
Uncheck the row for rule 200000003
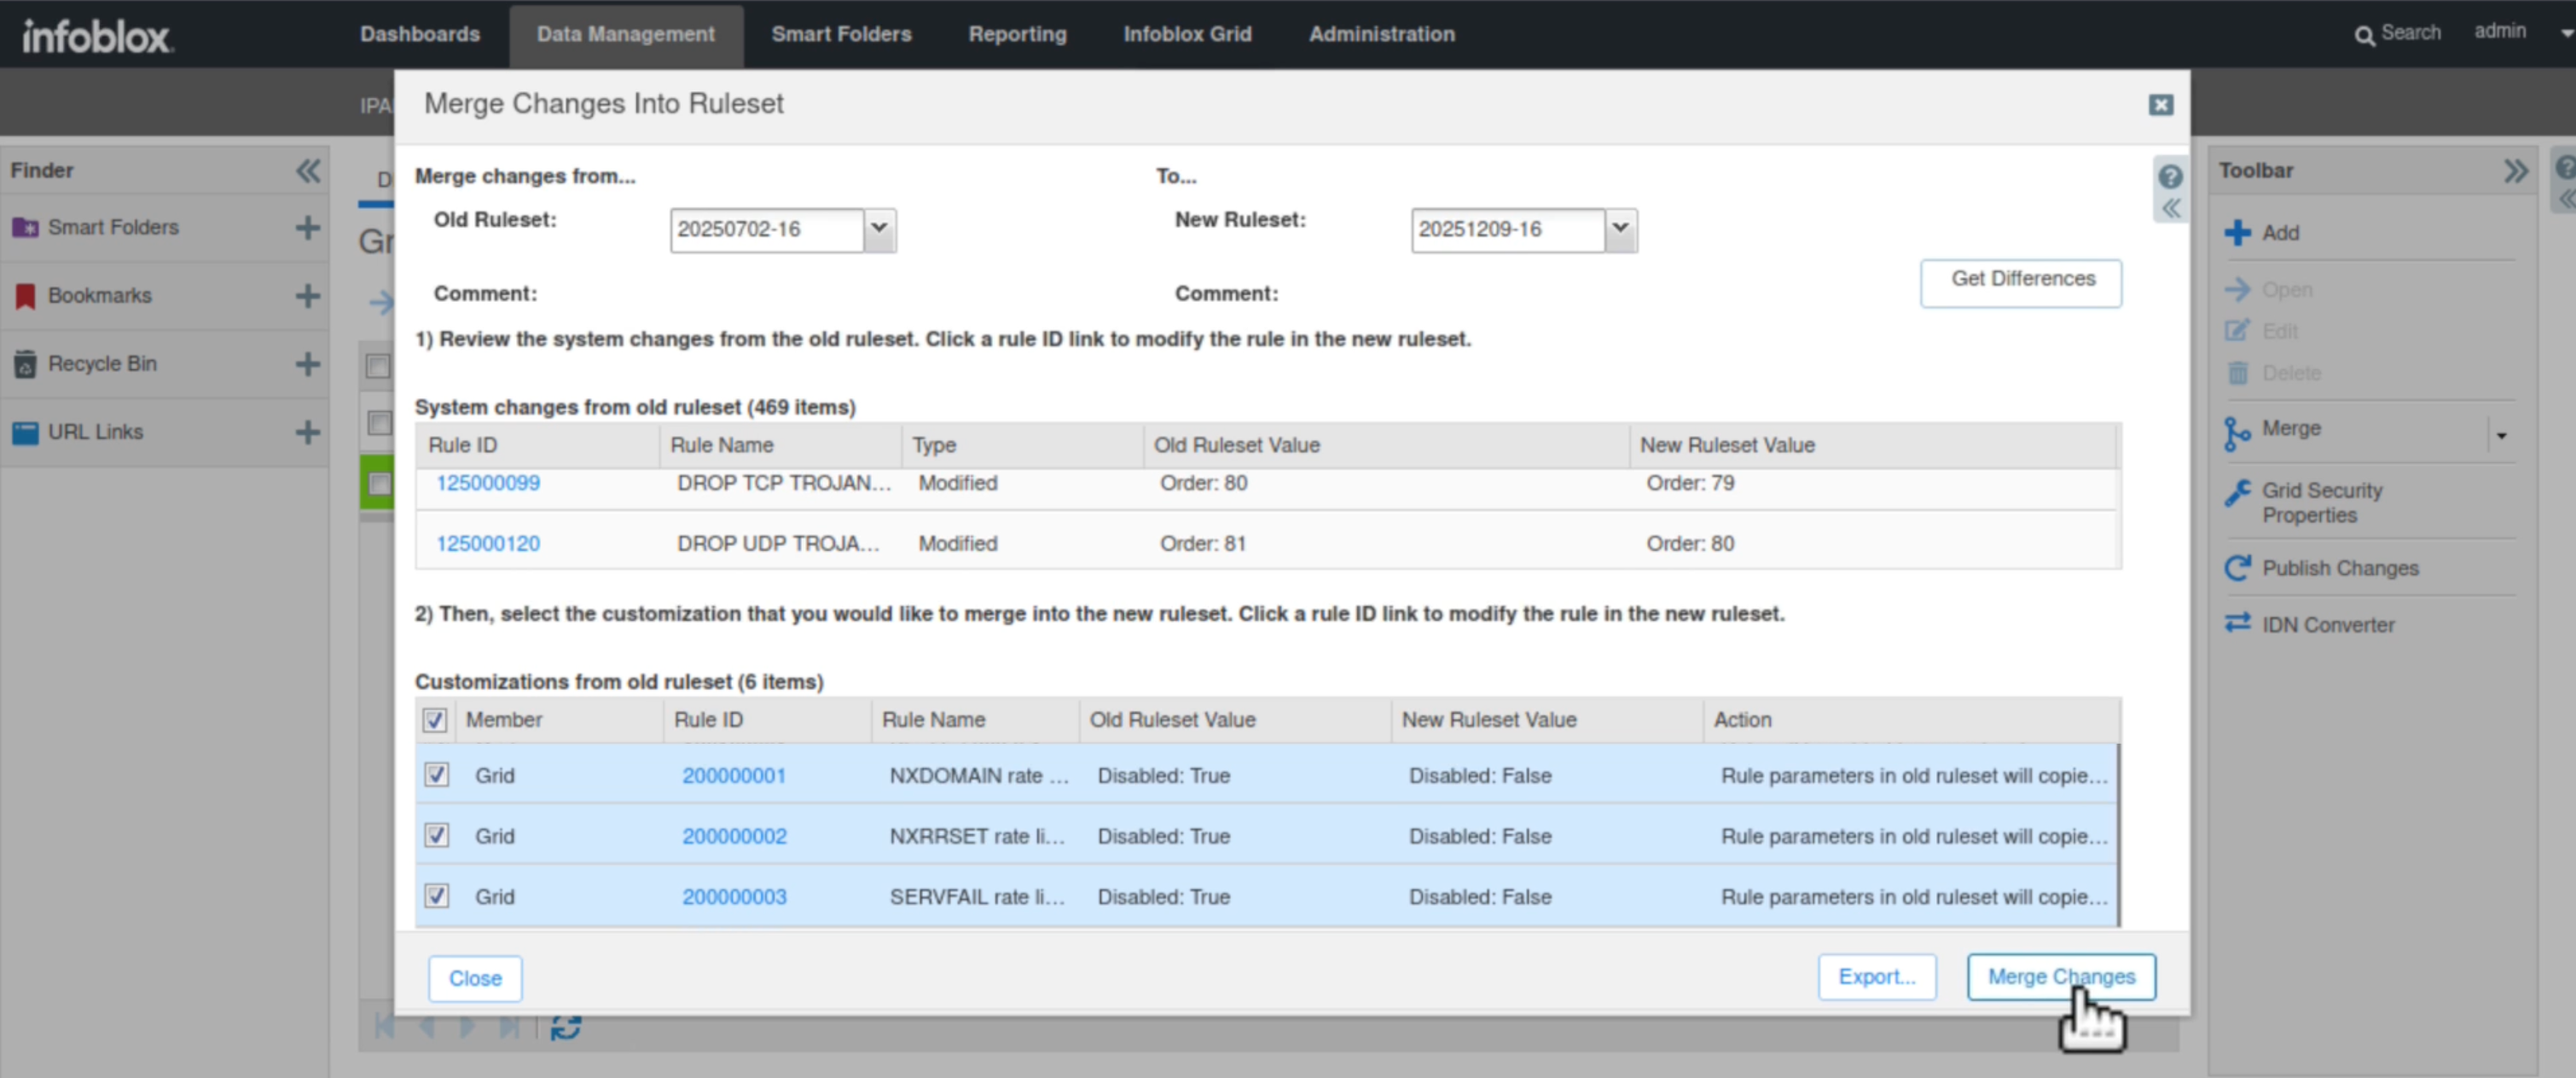436,897
